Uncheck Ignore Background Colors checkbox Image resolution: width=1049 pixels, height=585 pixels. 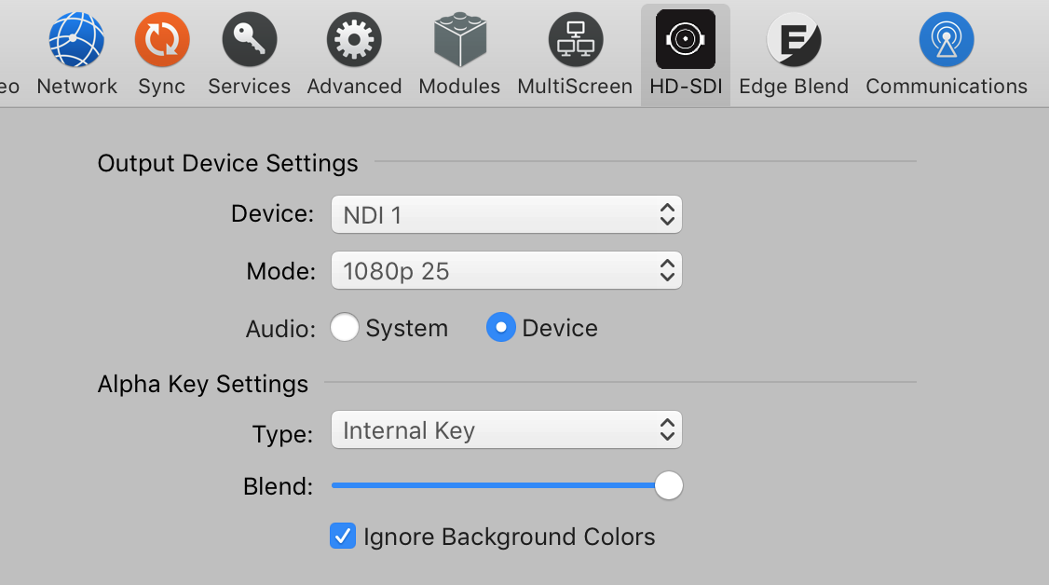[x=343, y=537]
